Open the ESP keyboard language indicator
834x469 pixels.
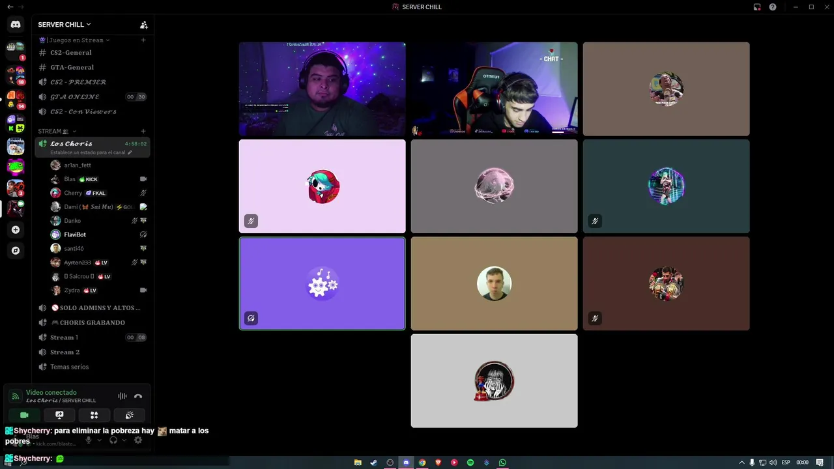click(x=786, y=462)
